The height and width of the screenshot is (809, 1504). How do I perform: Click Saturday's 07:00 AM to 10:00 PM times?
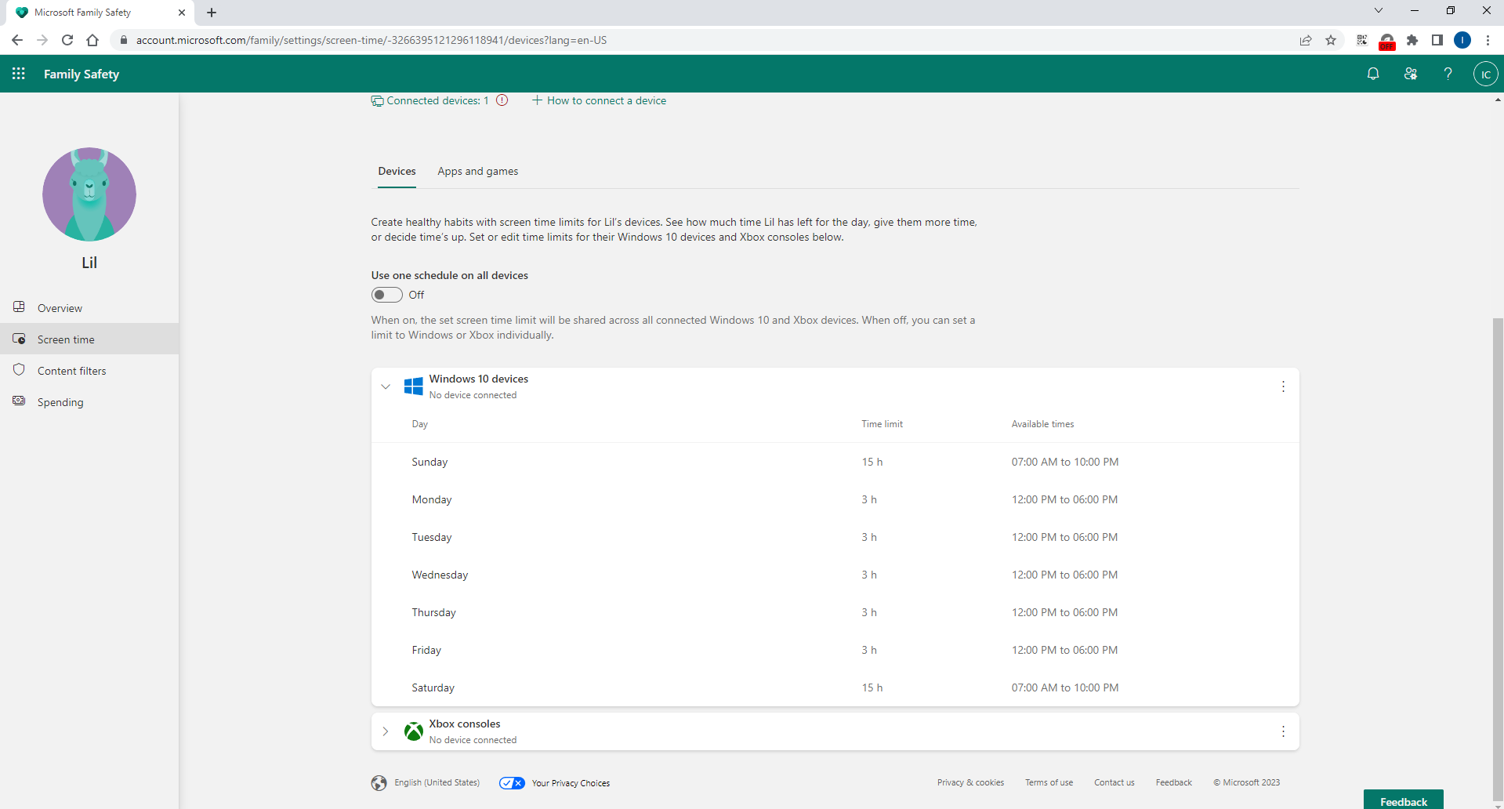click(x=1064, y=687)
